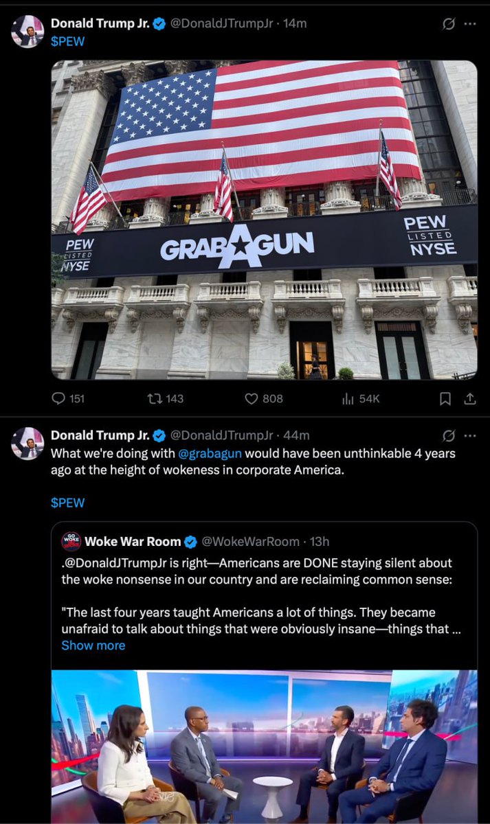Open the $PEW cashtag in first post
This screenshot has width=490, height=824.
click(x=68, y=40)
